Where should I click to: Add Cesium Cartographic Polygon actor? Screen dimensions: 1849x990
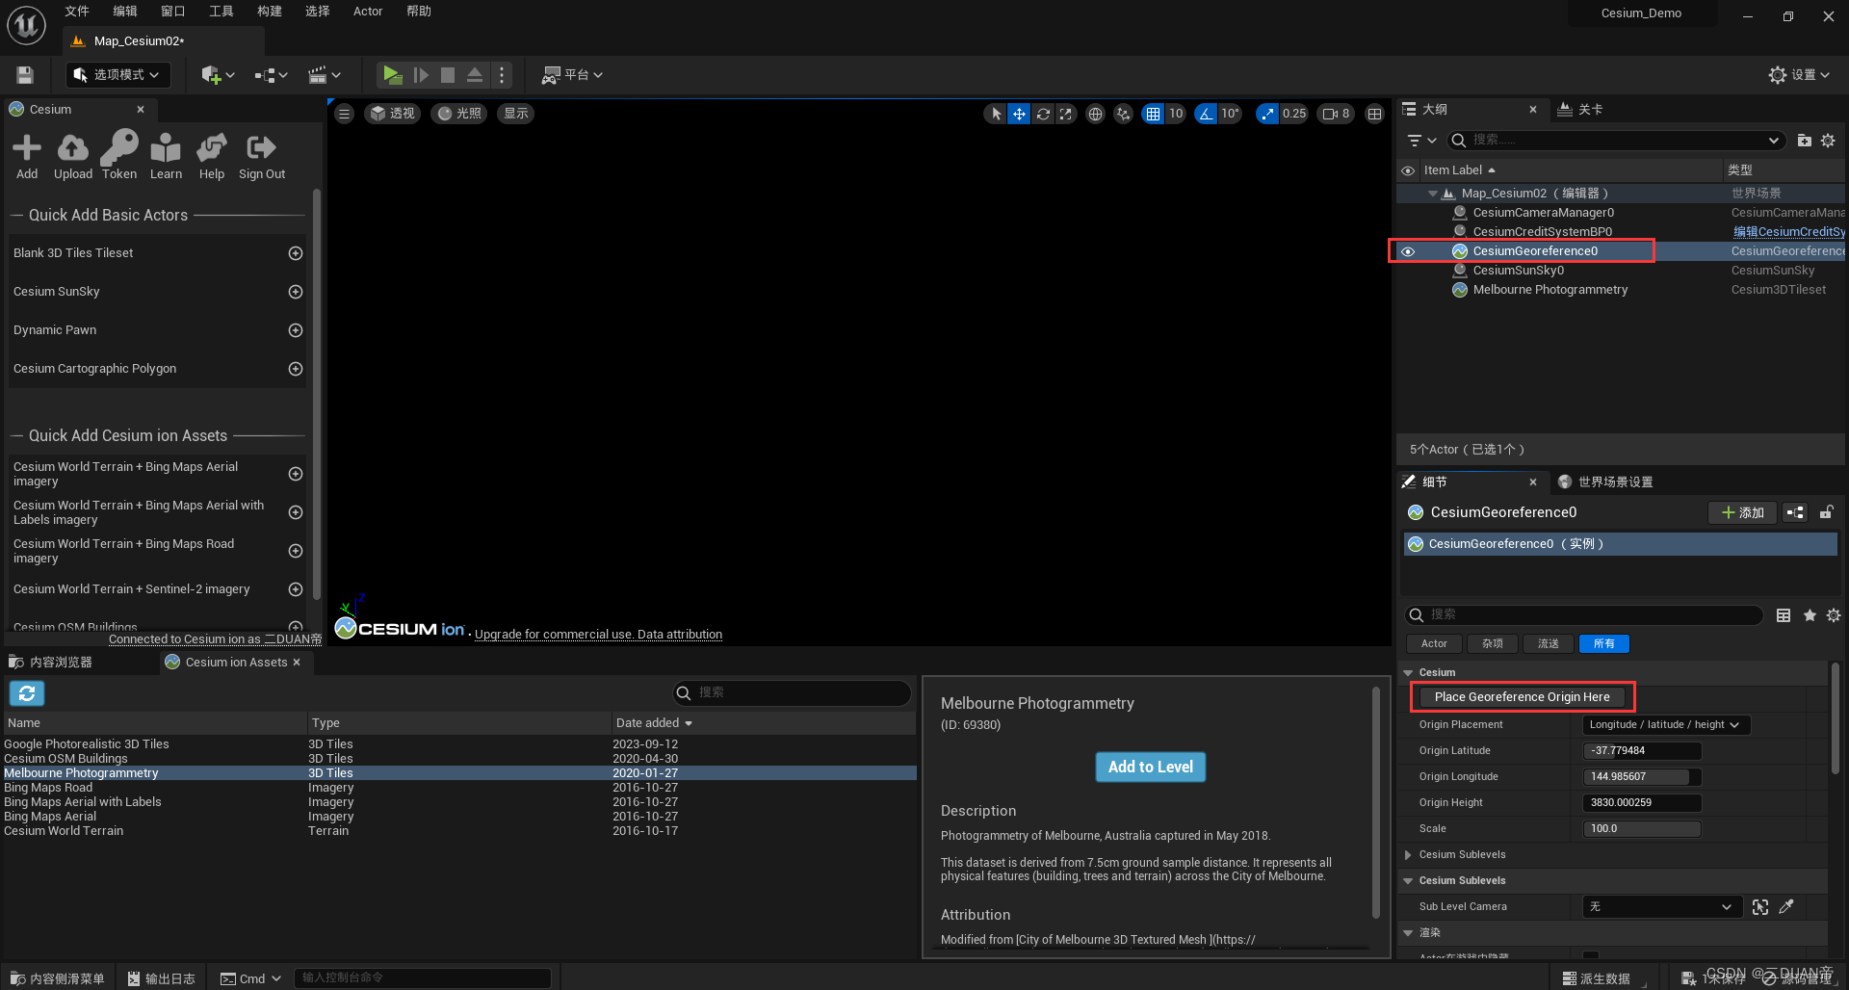pos(296,369)
